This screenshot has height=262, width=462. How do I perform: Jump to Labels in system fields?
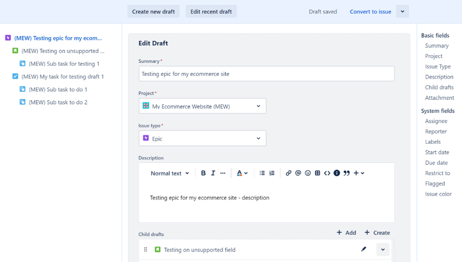click(433, 142)
